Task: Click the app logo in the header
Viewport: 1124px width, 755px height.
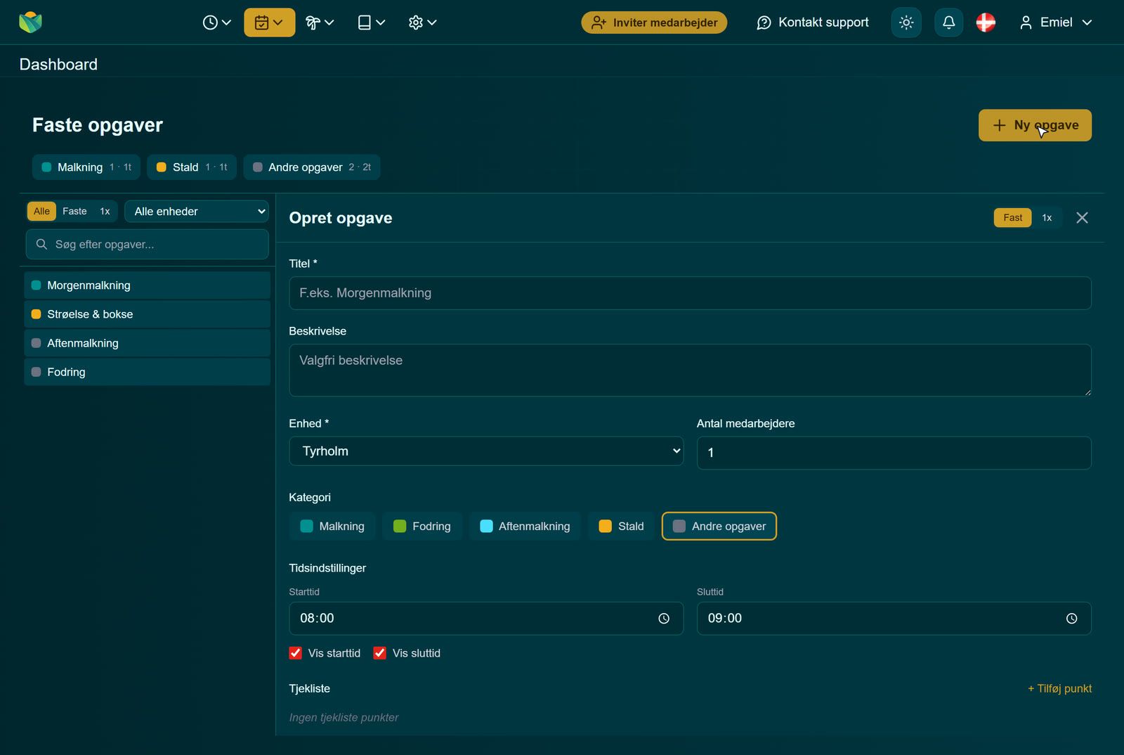Action: [x=30, y=22]
